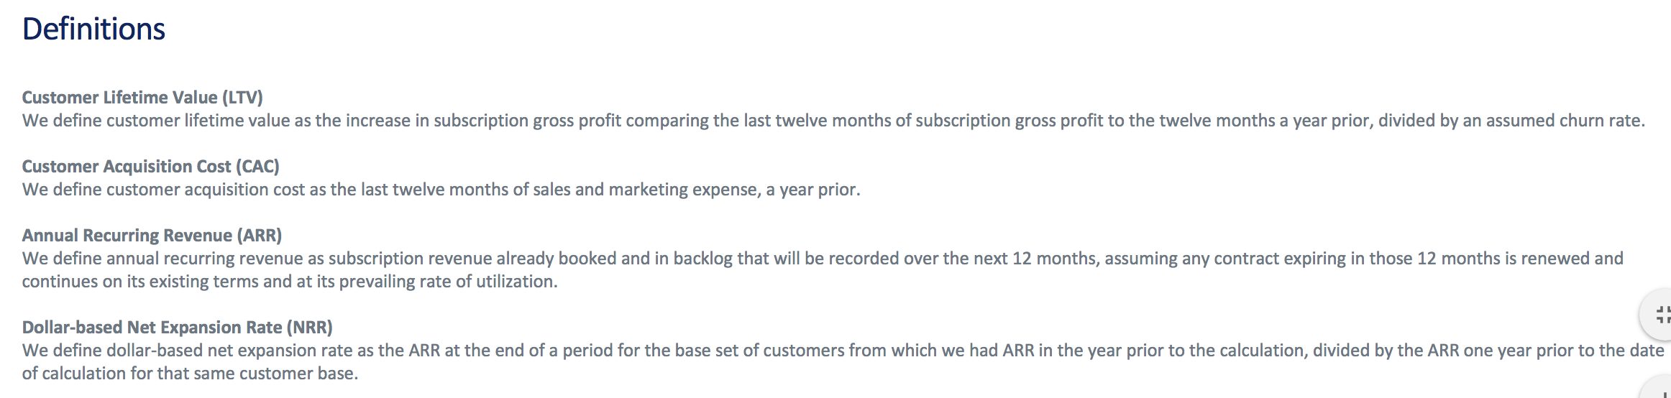This screenshot has height=398, width=1671.
Task: Click the Dollar-based Net Expansion Rate (NRR) heading
Action: [178, 327]
